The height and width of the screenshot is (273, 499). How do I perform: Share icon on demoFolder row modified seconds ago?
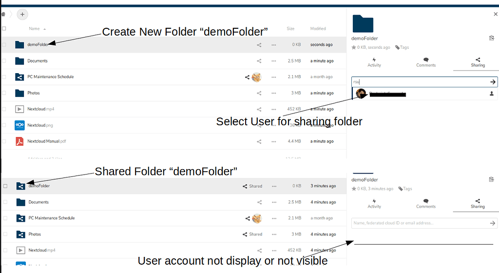pyautogui.click(x=259, y=45)
